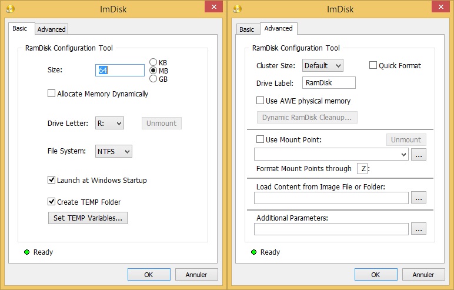Click ImDisk title icon in Advanced settings window
454x290 pixels.
[x=237, y=9]
